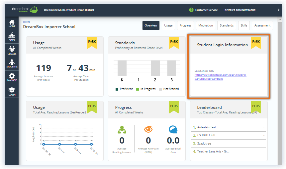This screenshot has height=169, width=286.
Task: Click the grade 3 bar in Standards chart
Action: point(172,68)
